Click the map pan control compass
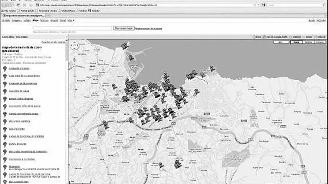 74,45
